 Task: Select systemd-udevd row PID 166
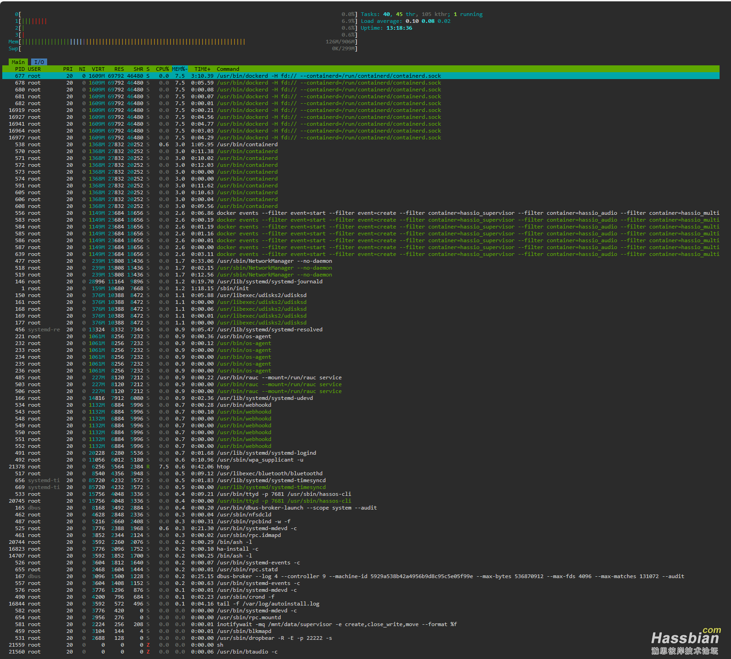coord(361,398)
